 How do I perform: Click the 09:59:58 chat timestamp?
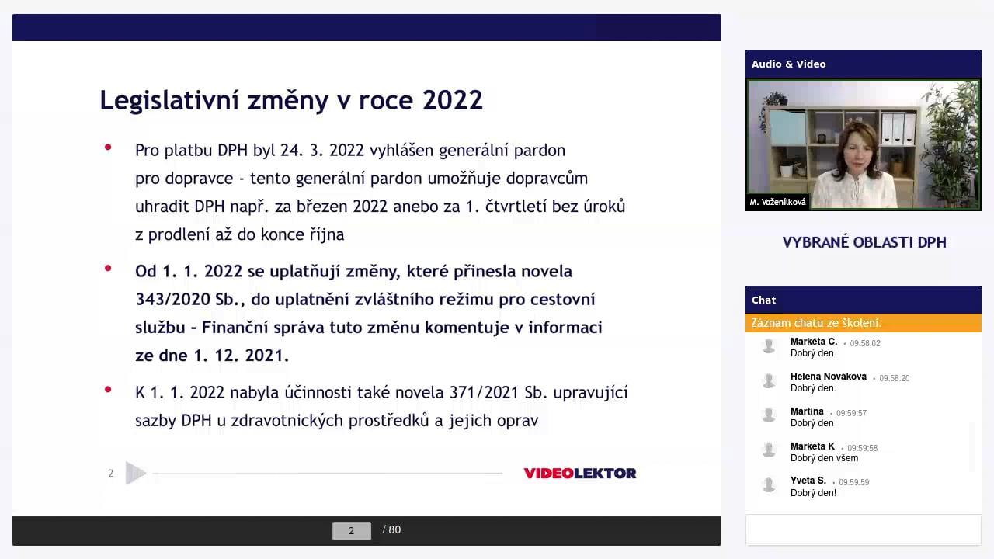pyautogui.click(x=863, y=448)
